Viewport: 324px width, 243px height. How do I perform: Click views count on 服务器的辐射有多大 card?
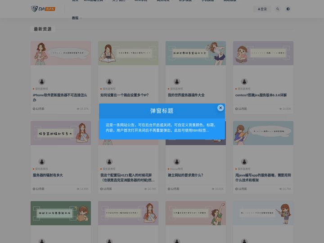click(x=83, y=189)
